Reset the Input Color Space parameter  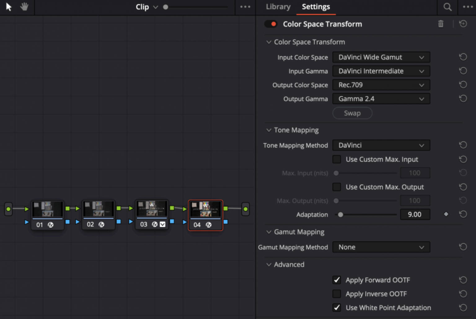click(463, 57)
